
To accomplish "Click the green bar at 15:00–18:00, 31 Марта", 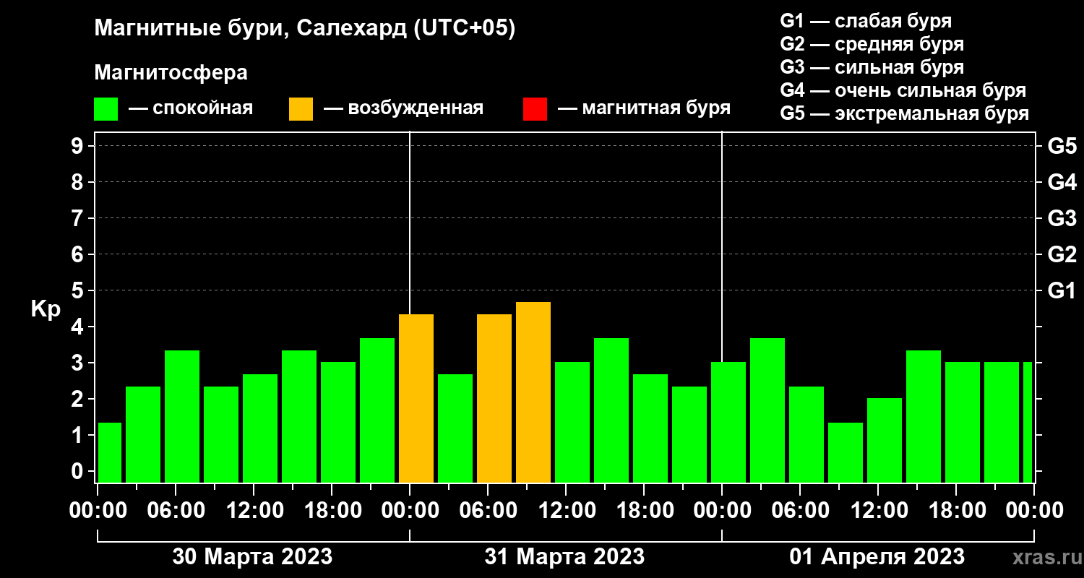I will coord(611,410).
